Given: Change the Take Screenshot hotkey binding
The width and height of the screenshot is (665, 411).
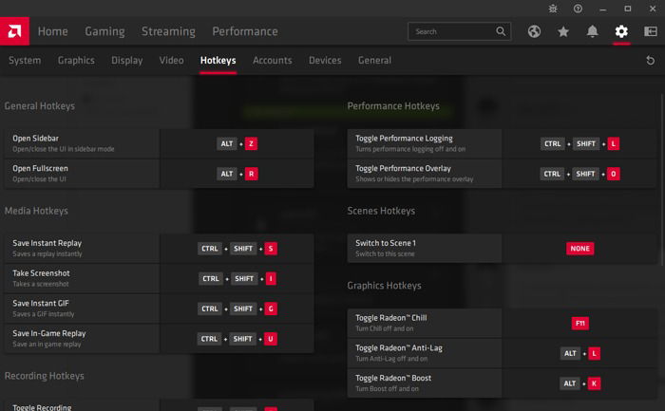Looking at the screenshot, I should coord(237,279).
